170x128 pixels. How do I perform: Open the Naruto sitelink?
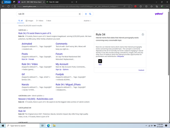pyautogui.click(x=25, y=85)
